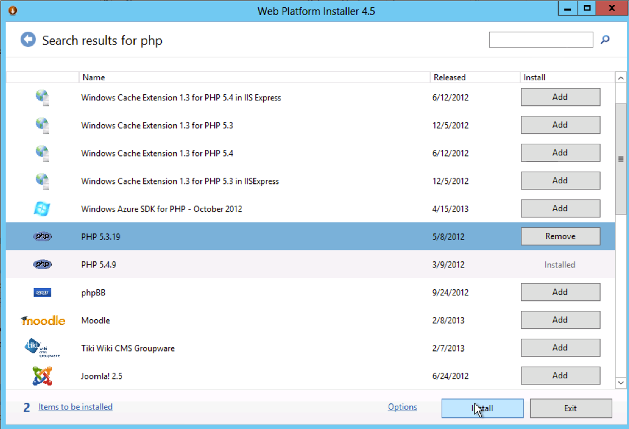This screenshot has width=629, height=429.
Task: Go back using the blue back arrow
Action: (x=28, y=40)
